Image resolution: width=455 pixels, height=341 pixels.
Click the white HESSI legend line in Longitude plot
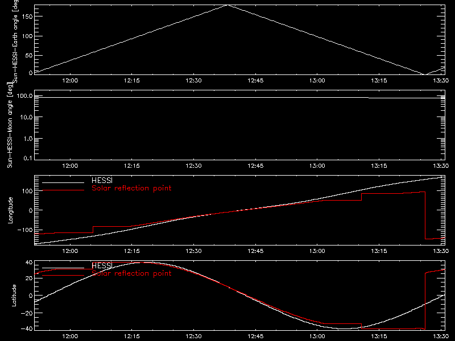pyautogui.click(x=63, y=182)
